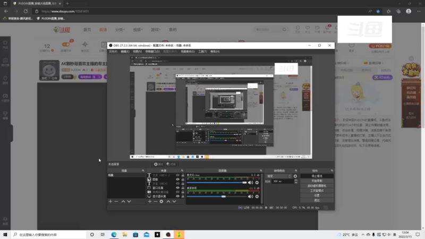The height and width of the screenshot is (239, 425).
Task: Mute the 麦克风/Aux channel speaker icon
Action: tap(250, 183)
